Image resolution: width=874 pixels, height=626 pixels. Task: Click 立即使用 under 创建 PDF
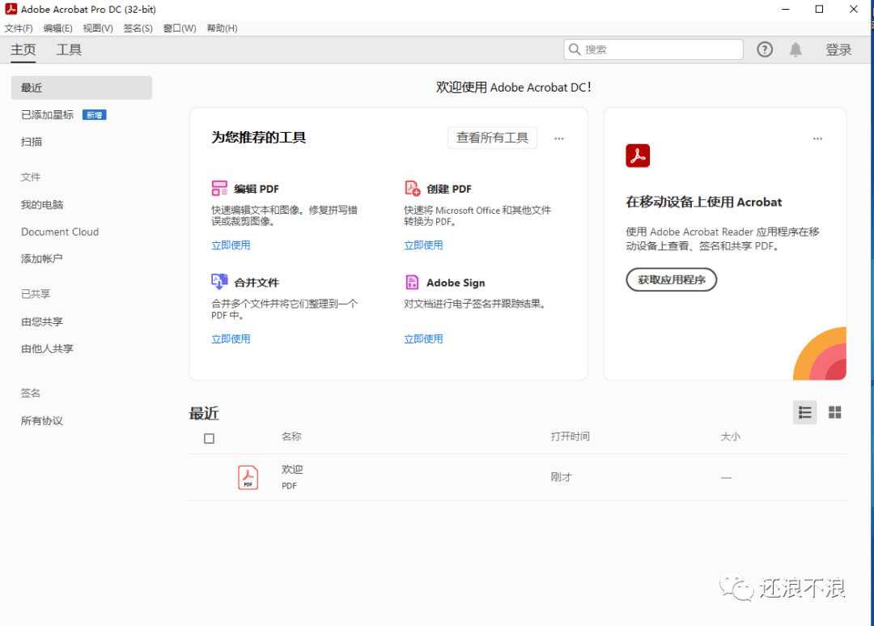[423, 245]
